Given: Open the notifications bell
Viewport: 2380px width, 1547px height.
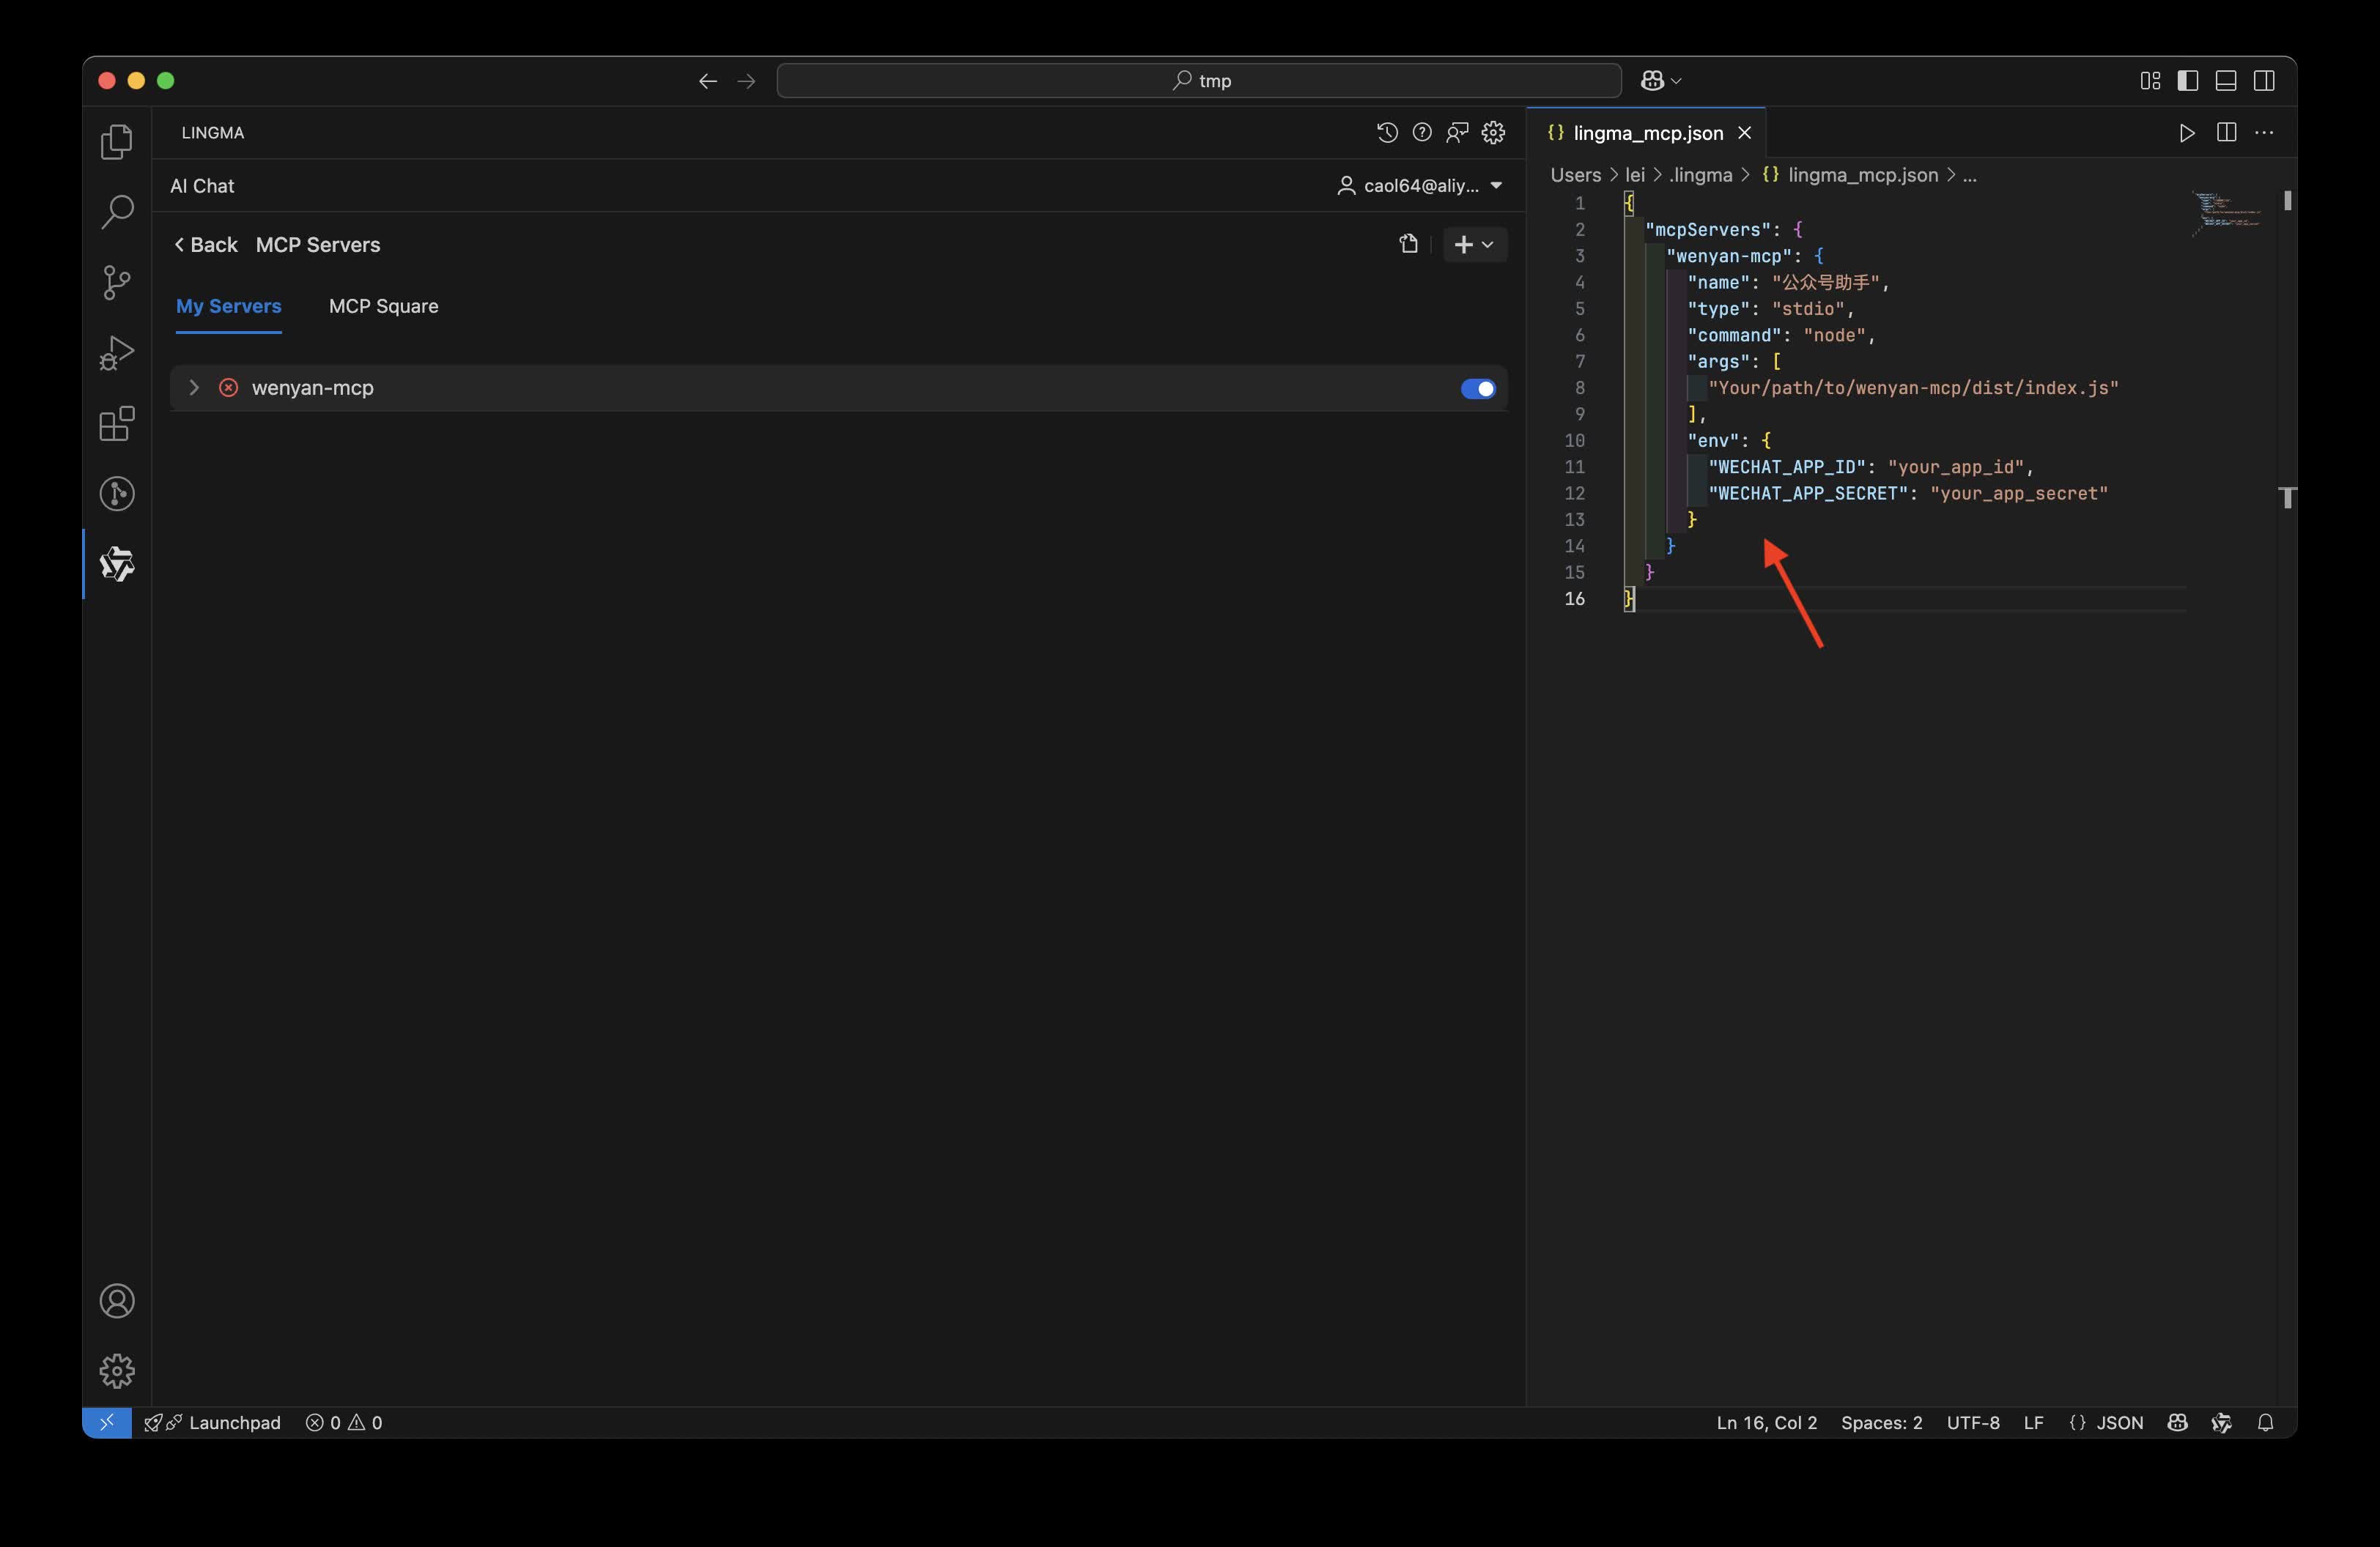Looking at the screenshot, I should click(x=2266, y=1422).
